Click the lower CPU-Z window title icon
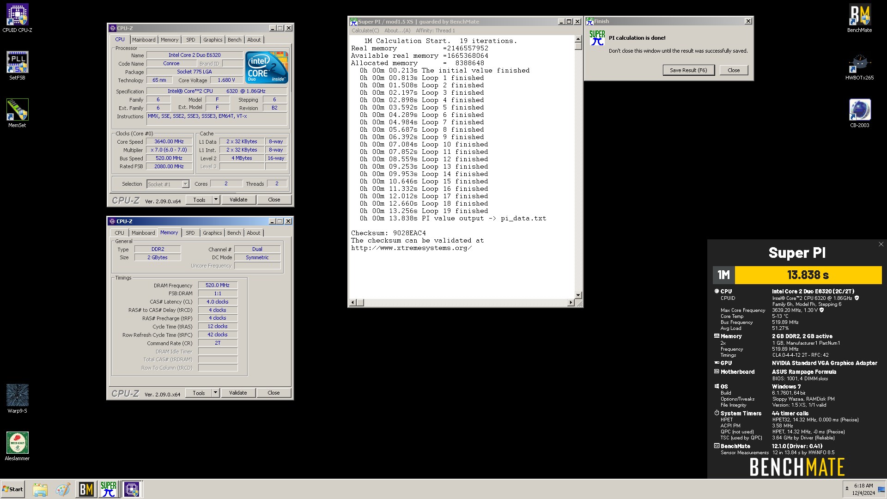 [x=112, y=221]
